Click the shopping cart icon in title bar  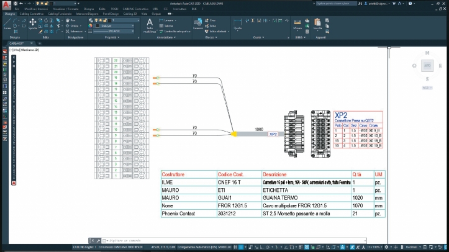click(394, 4)
